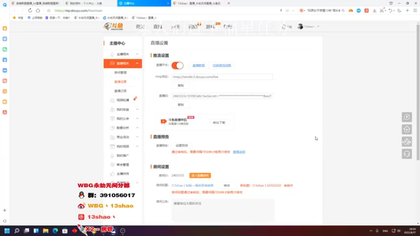Click the browser back arrow

point(14,10)
